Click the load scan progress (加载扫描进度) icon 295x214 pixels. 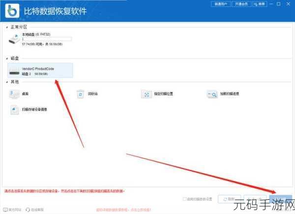pyautogui.click(x=212, y=94)
